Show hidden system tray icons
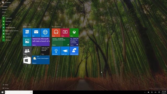The height and width of the screenshot is (94, 167). pyautogui.click(x=145, y=92)
